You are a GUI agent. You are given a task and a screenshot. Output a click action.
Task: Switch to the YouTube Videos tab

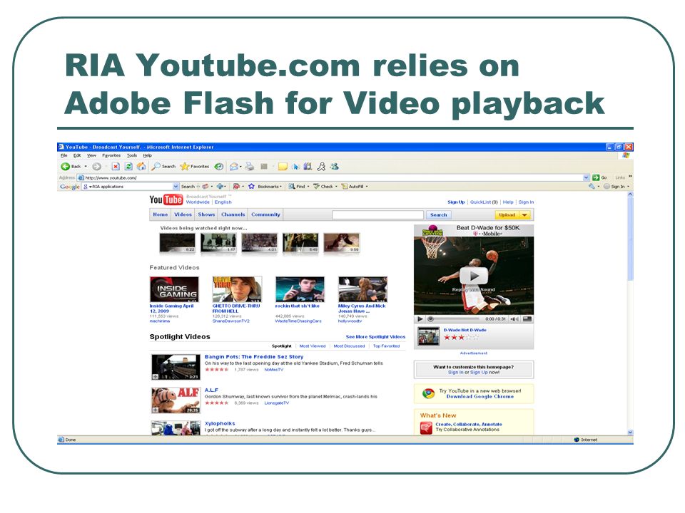183,214
